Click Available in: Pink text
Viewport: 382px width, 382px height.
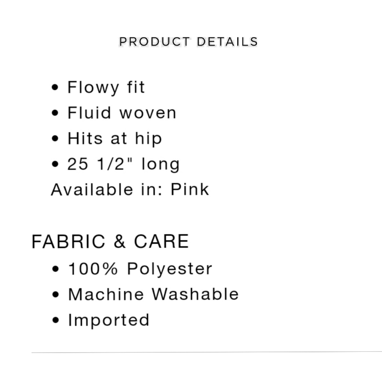coord(130,189)
